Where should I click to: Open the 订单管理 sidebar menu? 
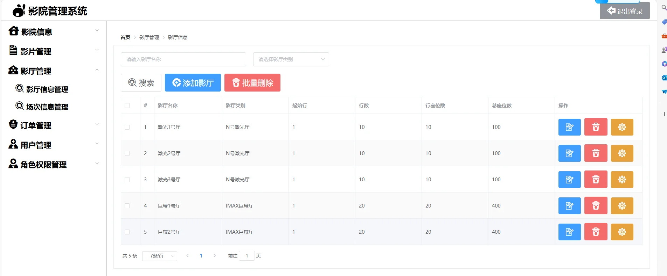point(54,125)
